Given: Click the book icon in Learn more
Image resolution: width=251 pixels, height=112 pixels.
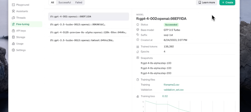Looking at the screenshot, I should point(200,3).
